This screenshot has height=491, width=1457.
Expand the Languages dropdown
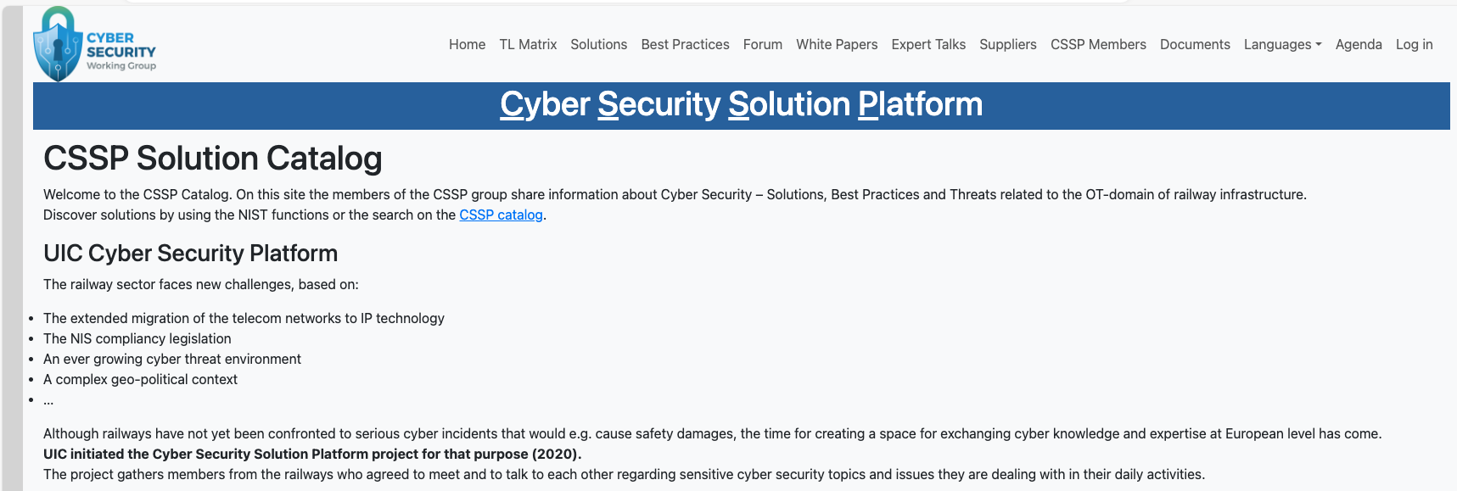pos(1282,44)
